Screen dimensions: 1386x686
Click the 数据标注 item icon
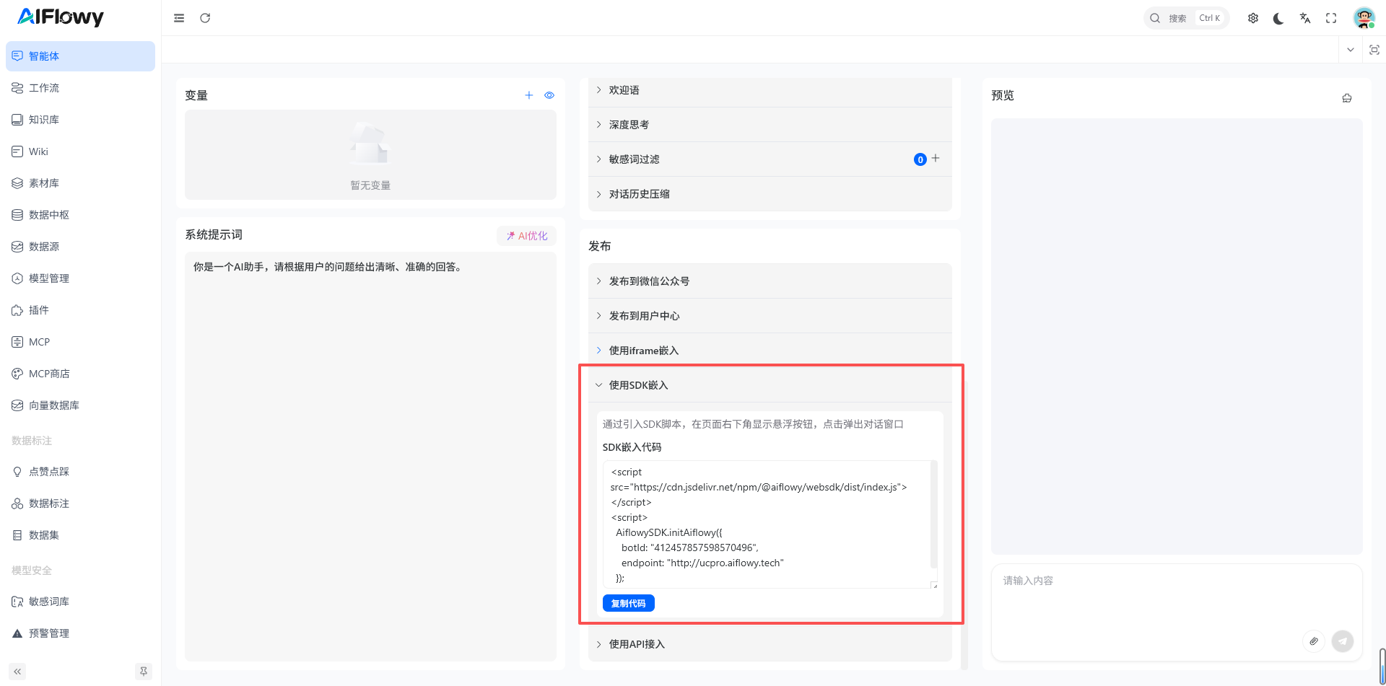click(x=17, y=503)
